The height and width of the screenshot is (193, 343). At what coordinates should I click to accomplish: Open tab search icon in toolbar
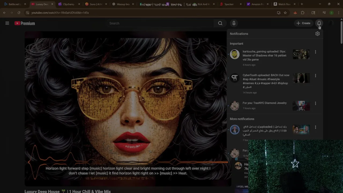coord(313,13)
